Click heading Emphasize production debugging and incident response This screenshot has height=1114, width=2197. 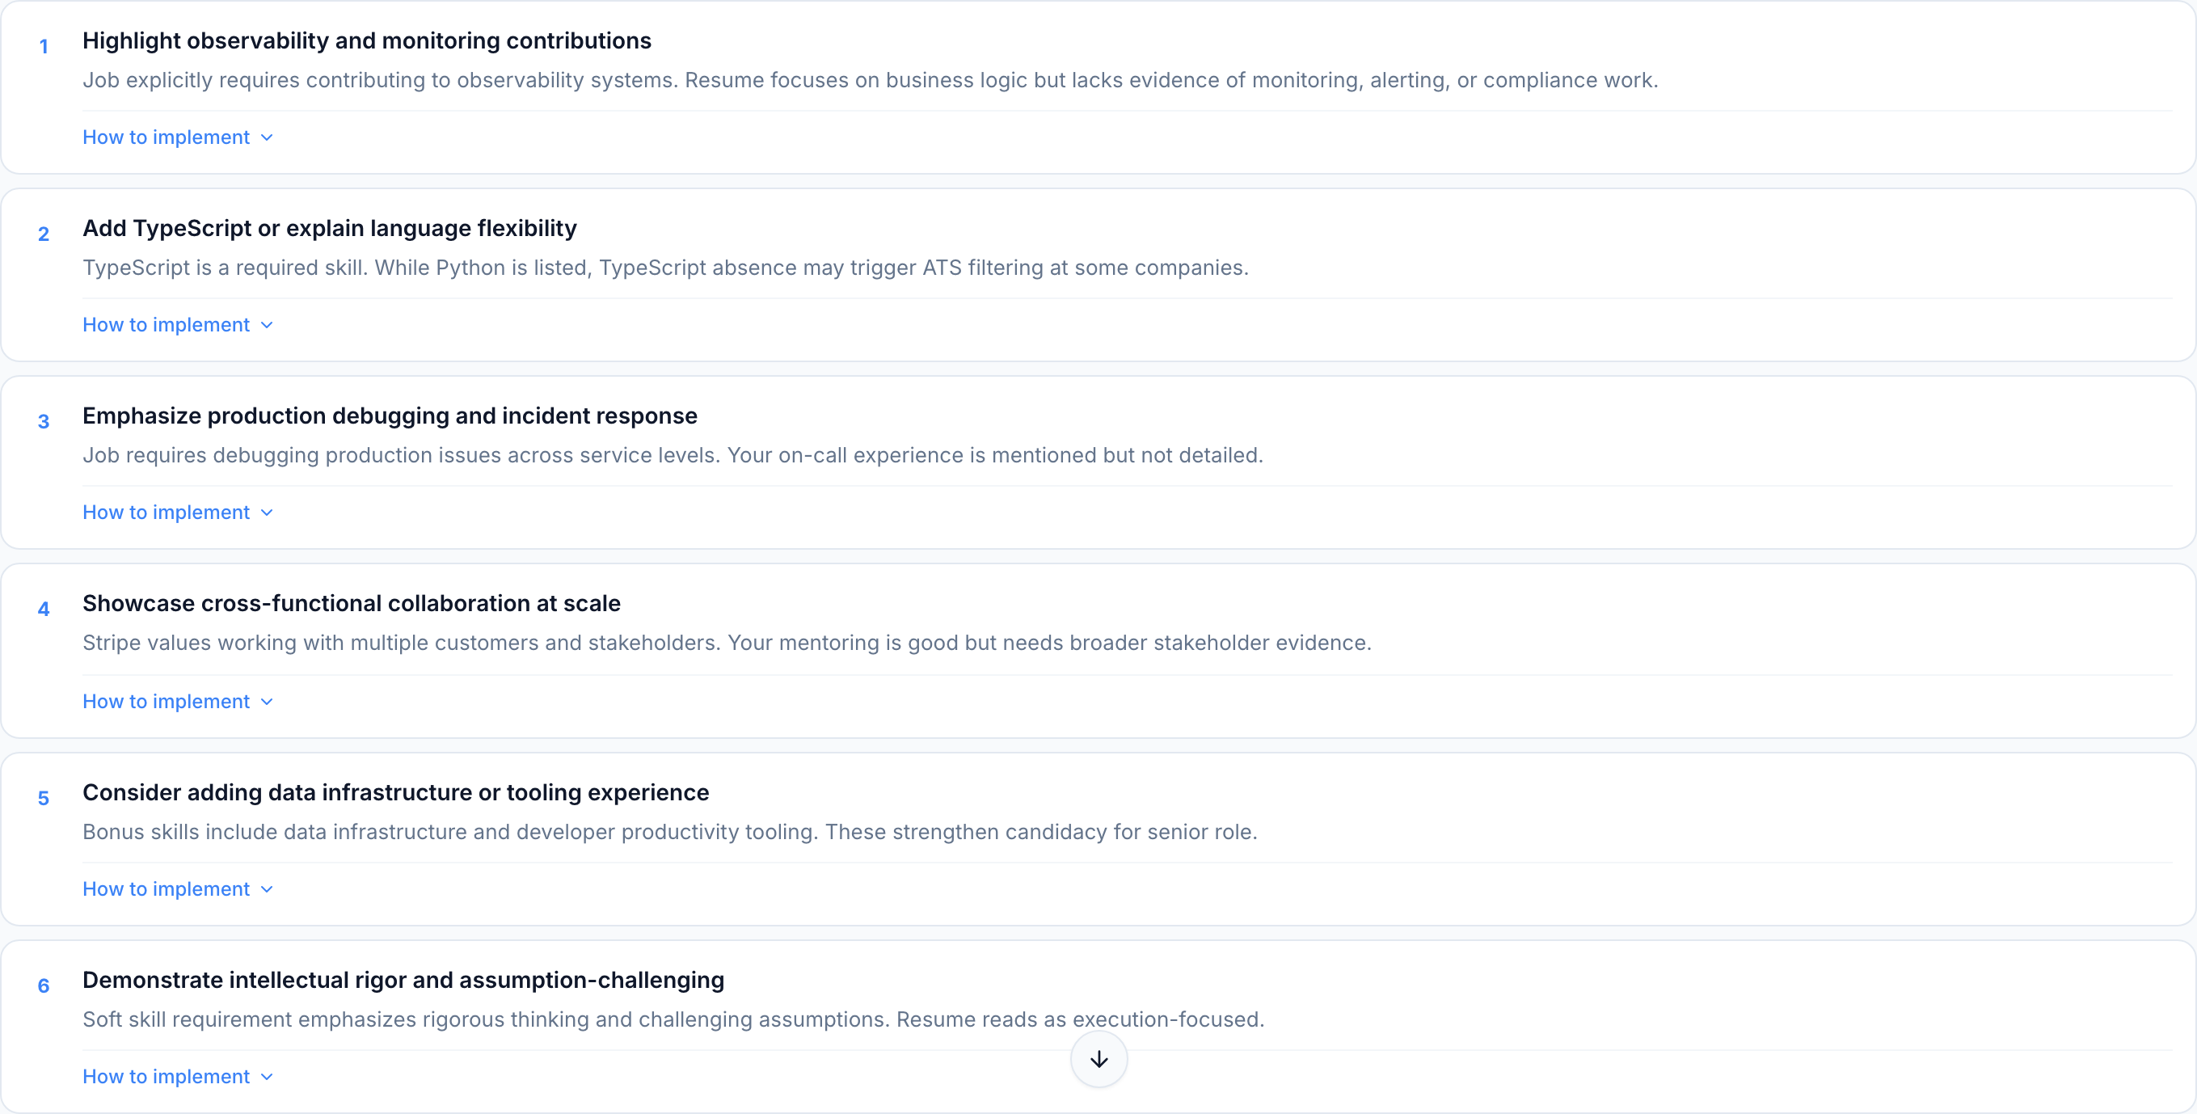point(390,416)
